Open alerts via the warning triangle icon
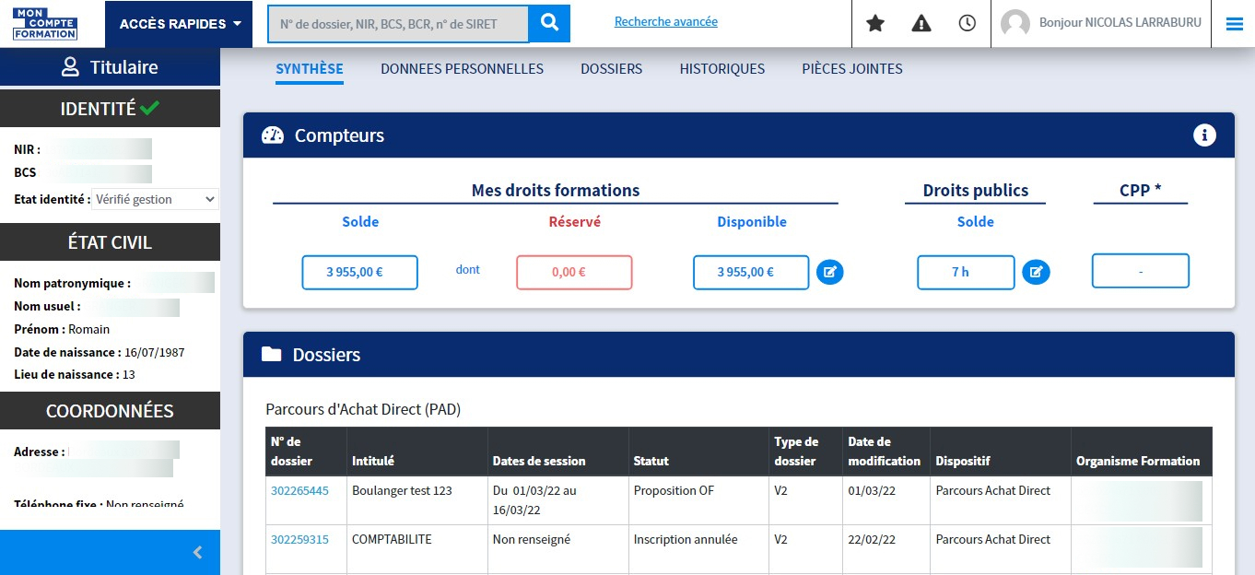Screen dimensions: 1255x575 (x=921, y=24)
